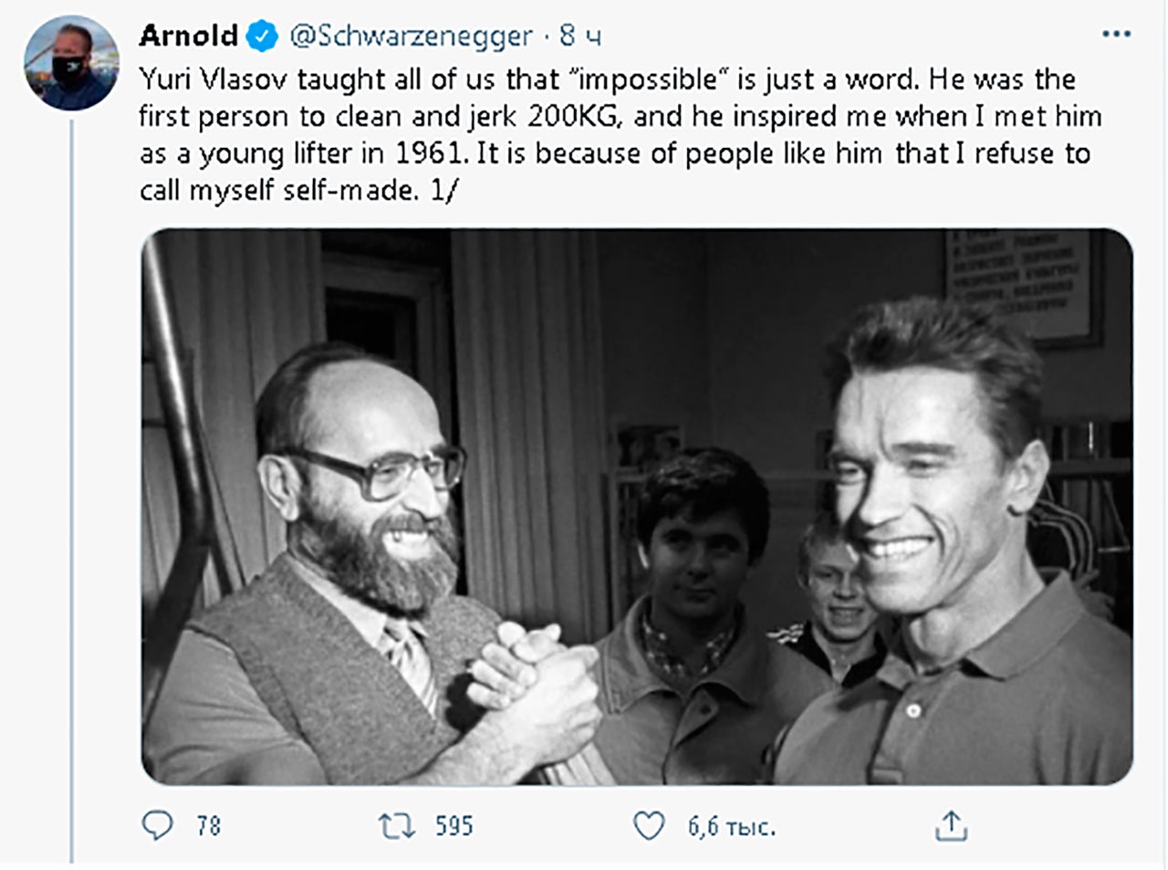Click "200KG" in the tweet text
Screen dimensions: 1168x870
click(575, 117)
